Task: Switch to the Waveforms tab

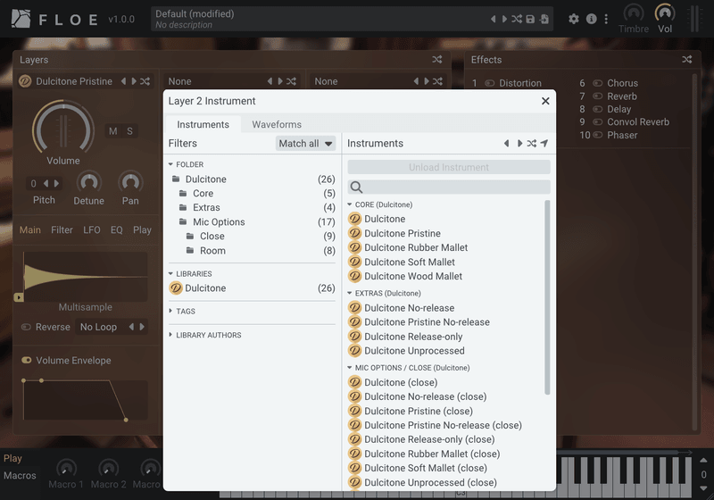Action: pos(277,125)
